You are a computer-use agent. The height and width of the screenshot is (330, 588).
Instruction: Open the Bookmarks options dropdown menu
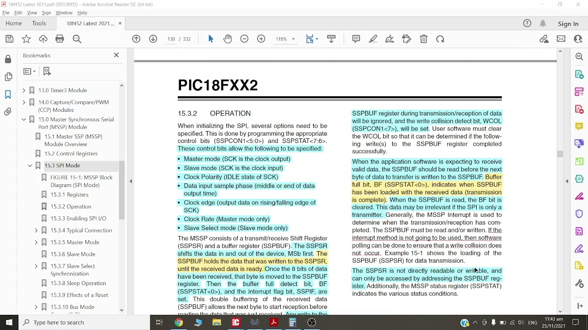point(29,71)
